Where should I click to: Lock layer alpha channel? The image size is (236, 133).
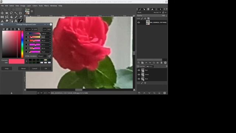point(148,18)
